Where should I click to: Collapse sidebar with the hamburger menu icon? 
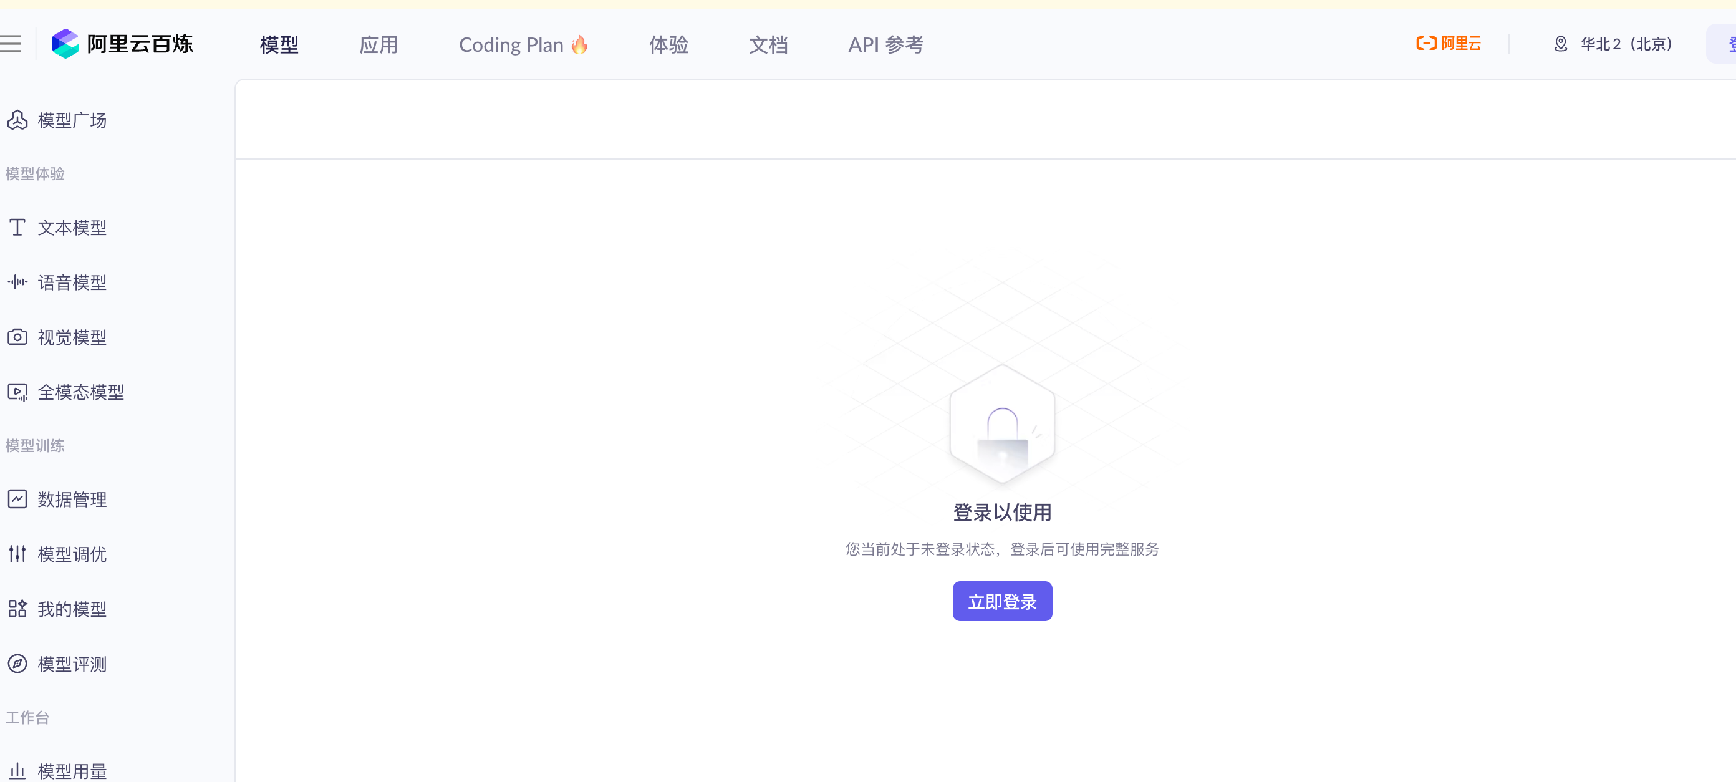(10, 44)
